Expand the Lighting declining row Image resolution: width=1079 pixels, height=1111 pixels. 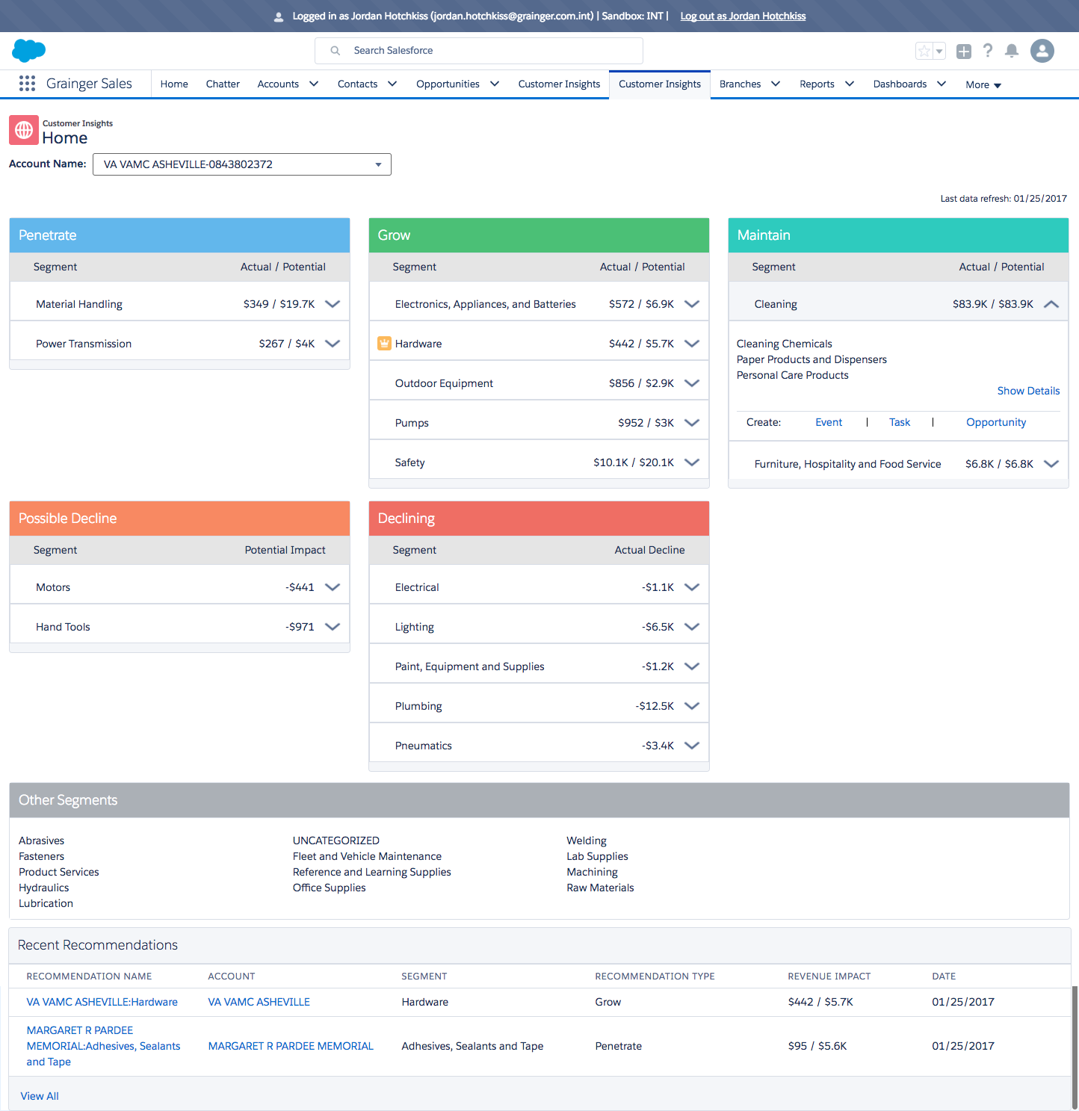[x=692, y=627]
